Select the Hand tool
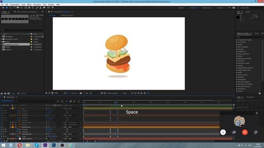 click(7, 8)
